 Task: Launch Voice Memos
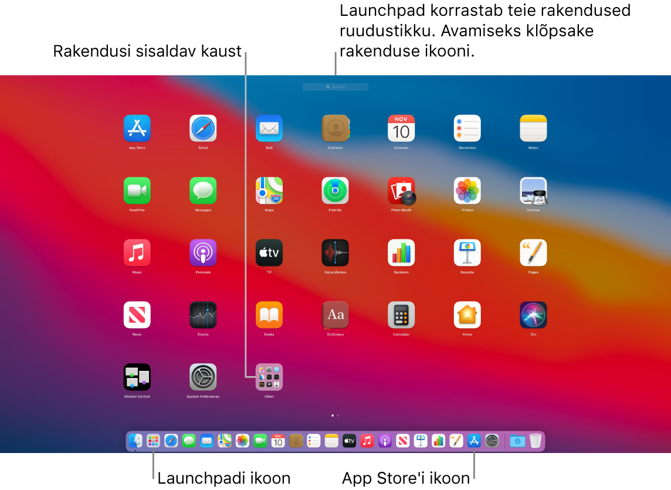pyautogui.click(x=335, y=253)
